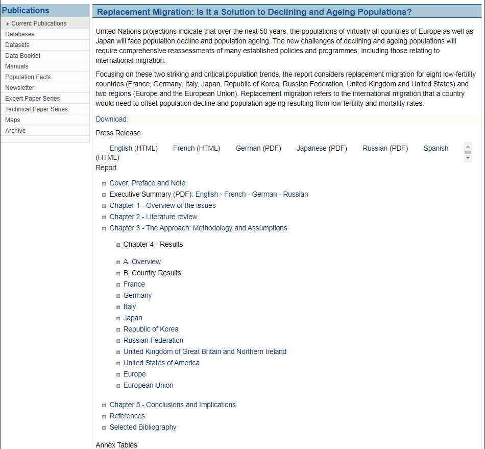Viewport: 485px width, 449px height.
Task: Open the Expert Paper Series section
Action: pos(33,99)
